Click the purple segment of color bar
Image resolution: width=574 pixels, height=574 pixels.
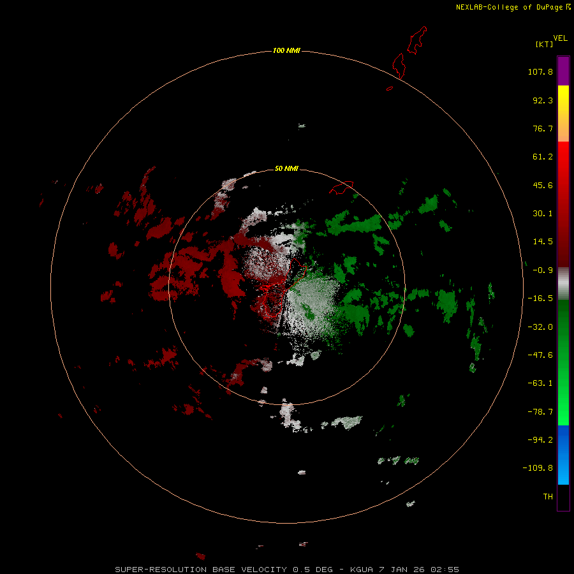(x=563, y=71)
